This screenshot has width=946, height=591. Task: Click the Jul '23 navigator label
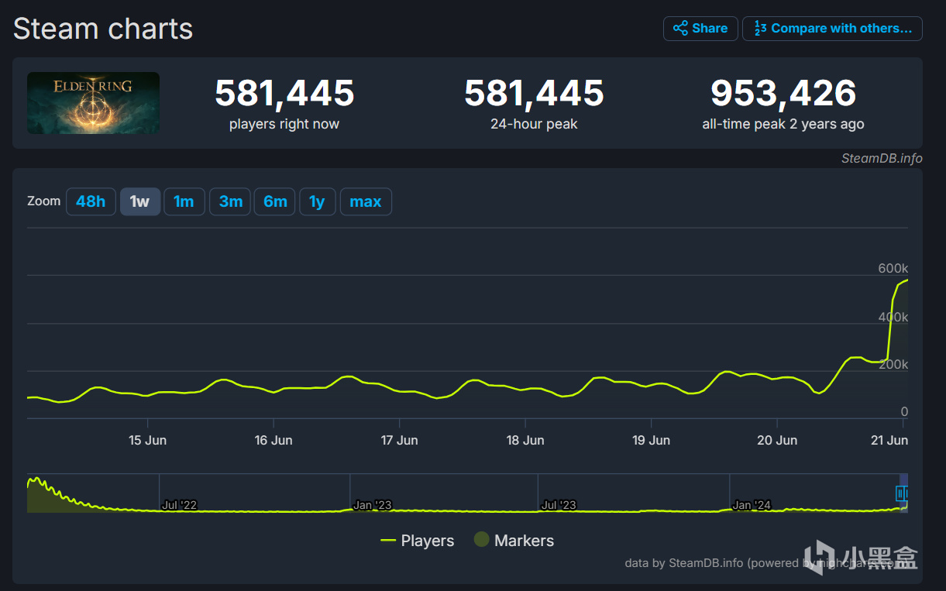click(x=559, y=505)
